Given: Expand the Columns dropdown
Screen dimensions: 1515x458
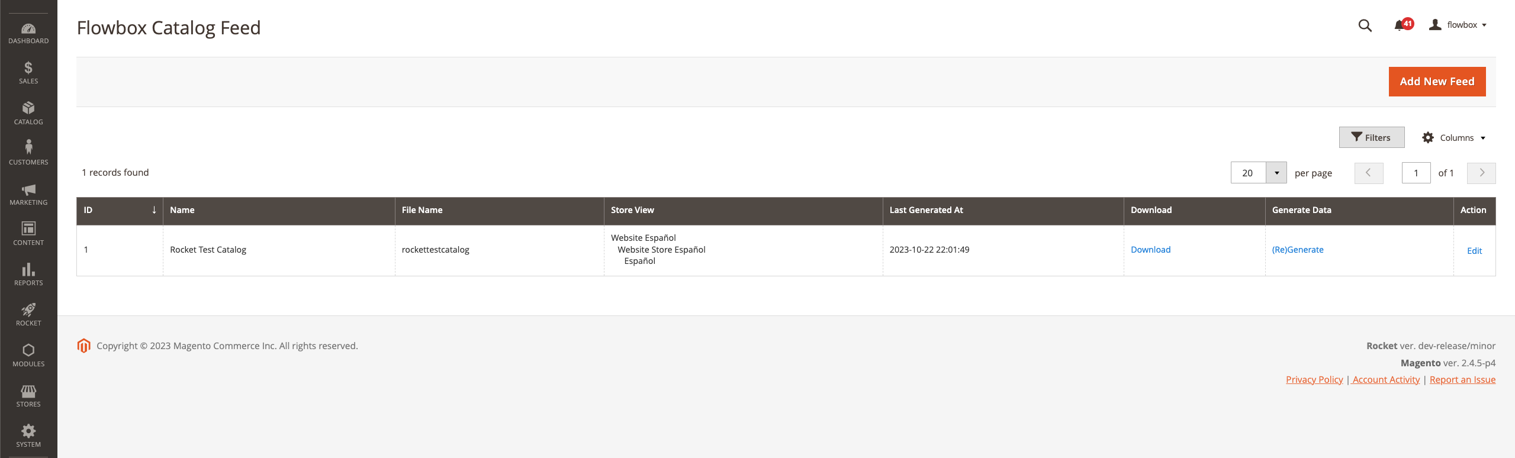Looking at the screenshot, I should (x=1454, y=138).
